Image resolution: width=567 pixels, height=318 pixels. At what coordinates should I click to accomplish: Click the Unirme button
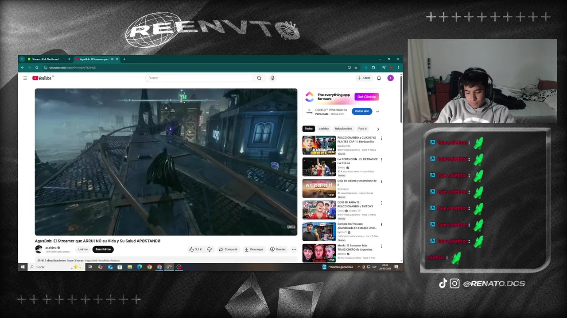coord(83,250)
